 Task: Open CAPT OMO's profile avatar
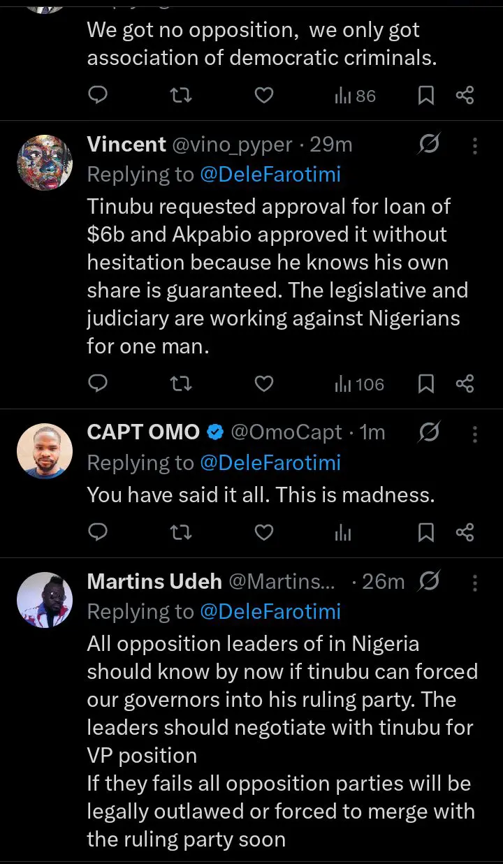[x=45, y=451]
